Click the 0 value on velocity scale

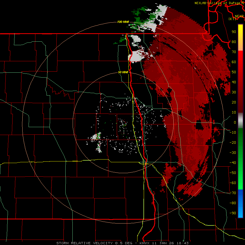[235, 122]
